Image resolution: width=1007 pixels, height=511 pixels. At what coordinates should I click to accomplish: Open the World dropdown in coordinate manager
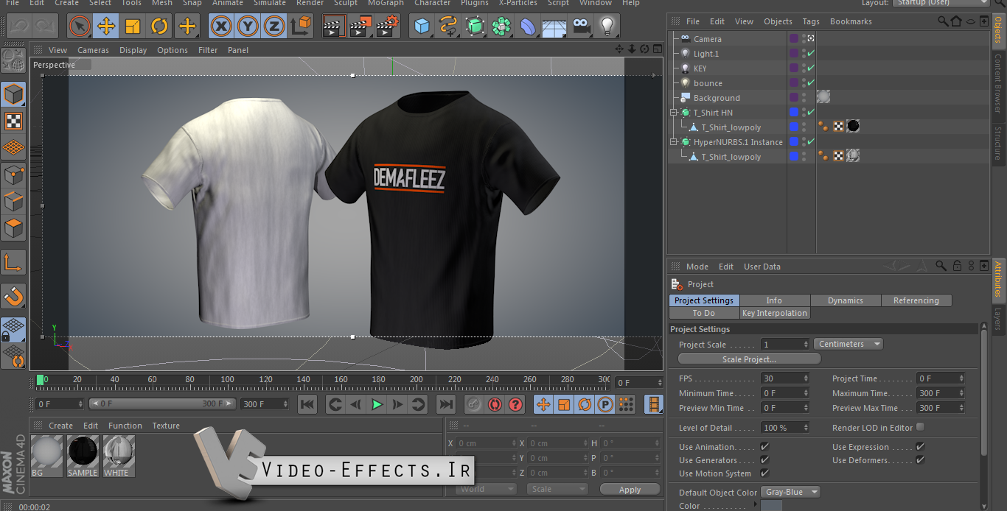[x=484, y=489]
